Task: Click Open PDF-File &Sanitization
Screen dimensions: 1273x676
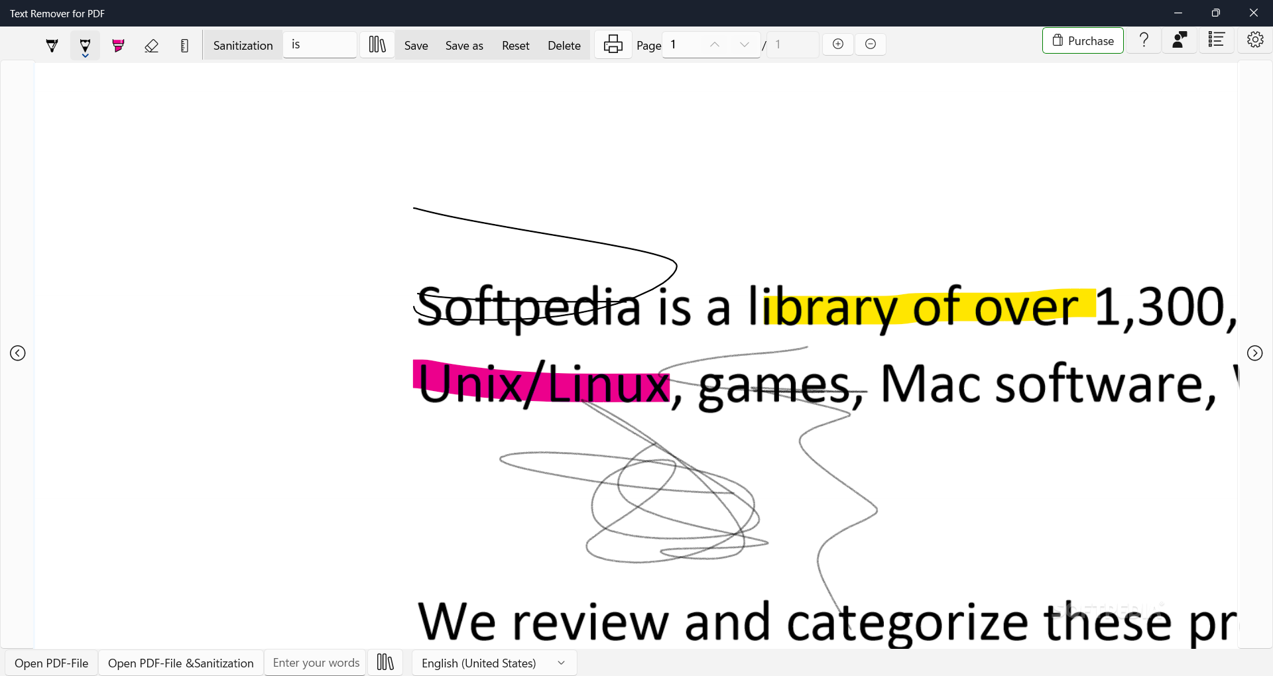Action: (181, 663)
